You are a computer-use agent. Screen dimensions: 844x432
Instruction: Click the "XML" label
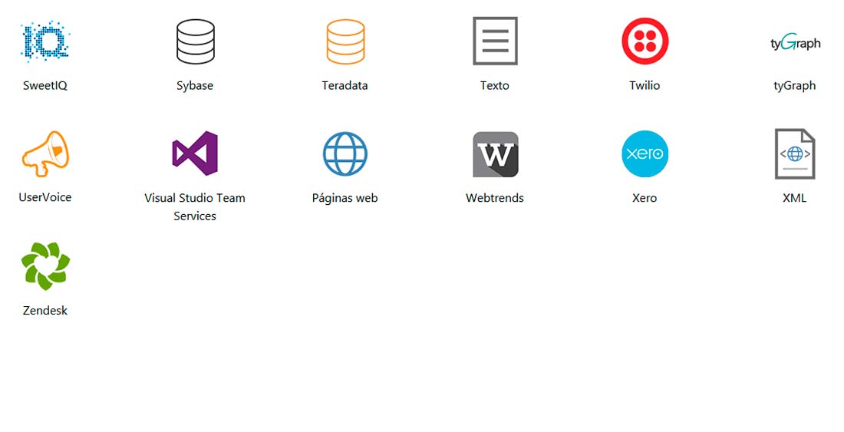coord(794,198)
